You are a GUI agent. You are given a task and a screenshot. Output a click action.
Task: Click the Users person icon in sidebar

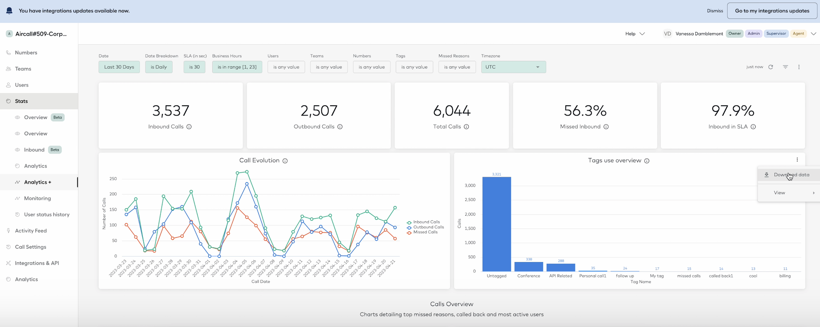pyautogui.click(x=8, y=85)
